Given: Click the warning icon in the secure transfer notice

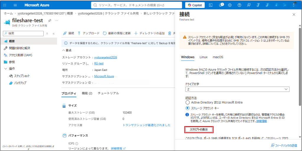Looking at the screenshot, I should (185, 37).
